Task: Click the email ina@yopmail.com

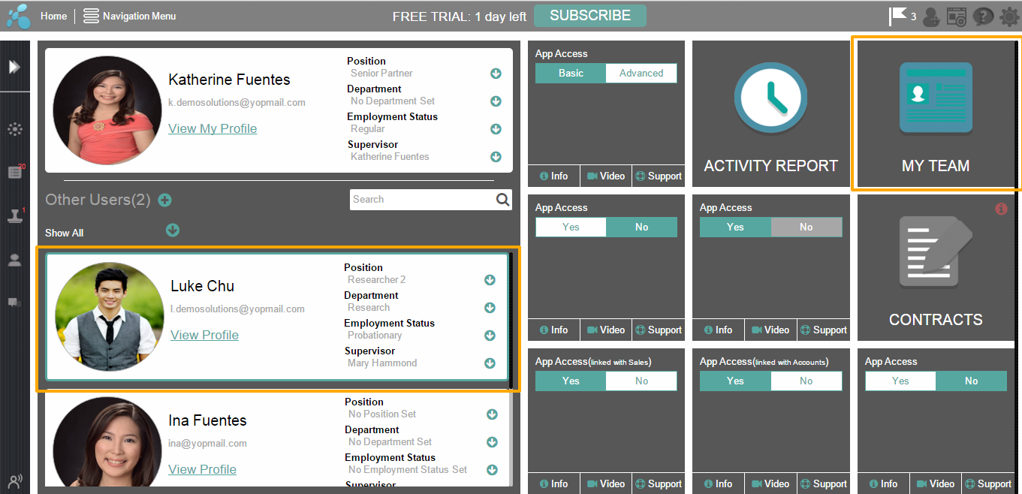Action: (207, 443)
